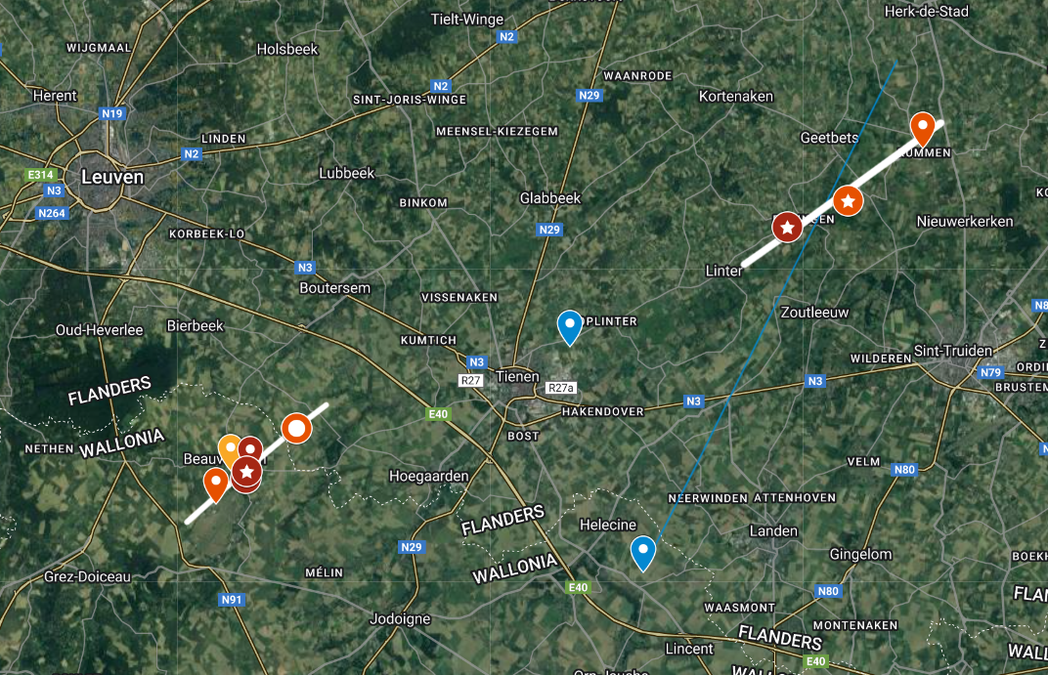Click the dark red star marker near Linter
This screenshot has width=1048, height=675.
point(787,228)
